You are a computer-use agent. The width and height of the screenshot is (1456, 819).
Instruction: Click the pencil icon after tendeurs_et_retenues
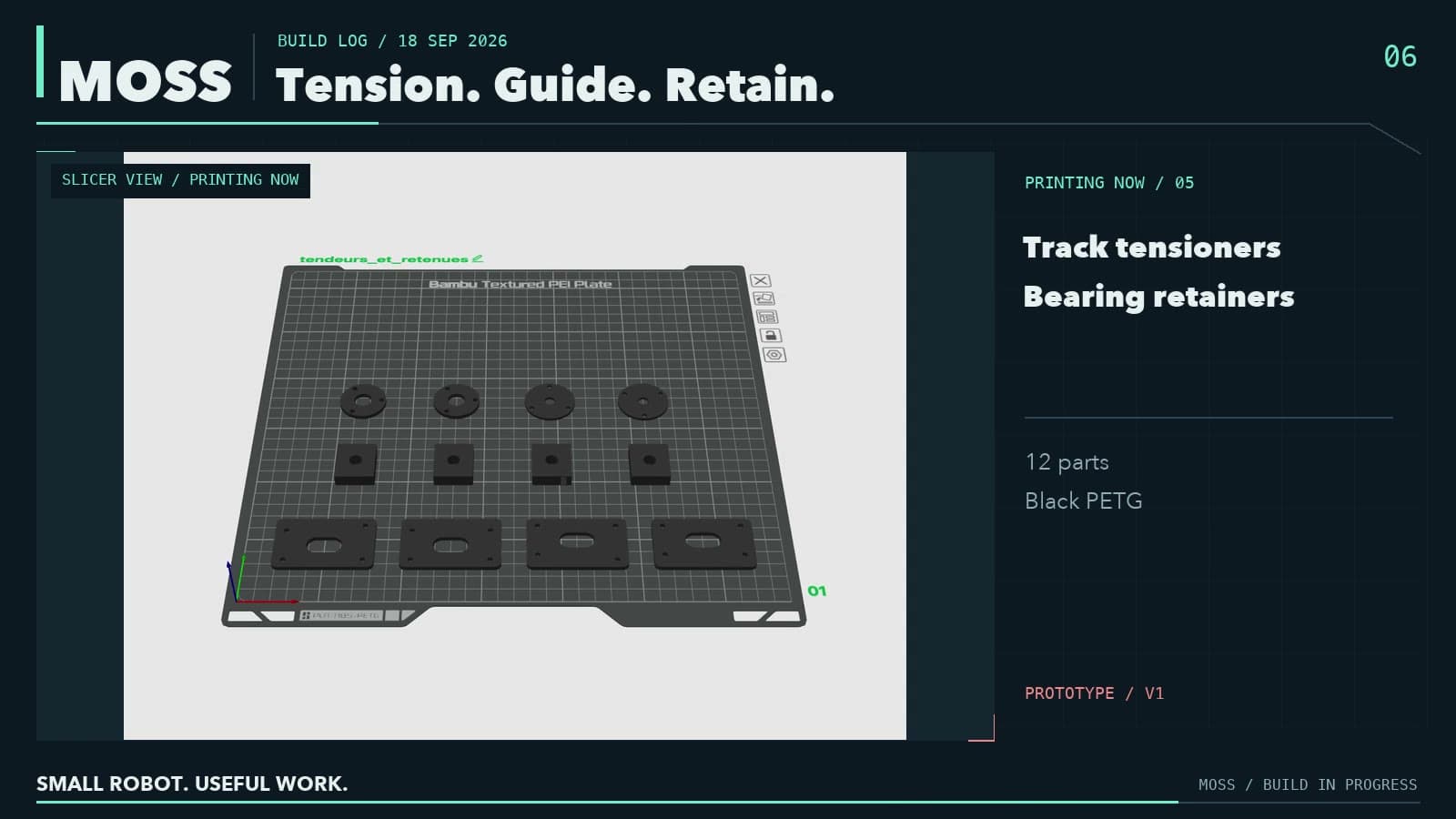(478, 258)
